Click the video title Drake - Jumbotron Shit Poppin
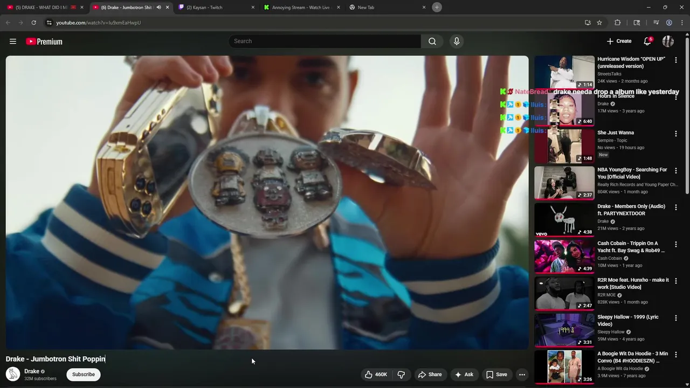Screen dimensions: 690x388 (56, 359)
